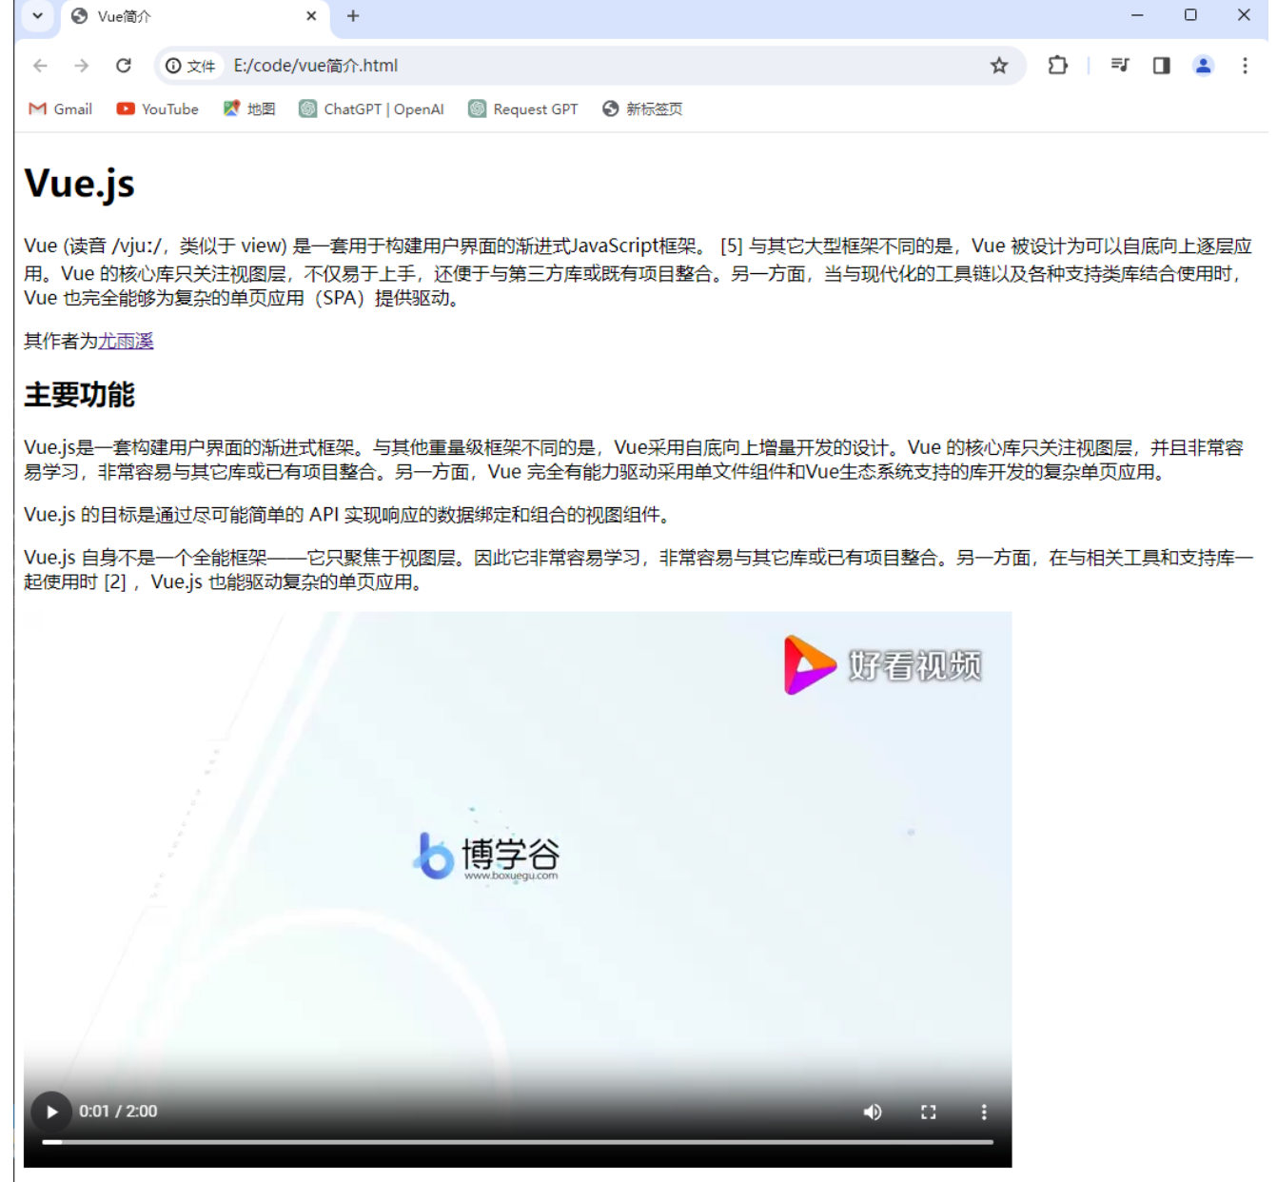
Task: Open the Request GPT bookmark
Action: pos(523,109)
